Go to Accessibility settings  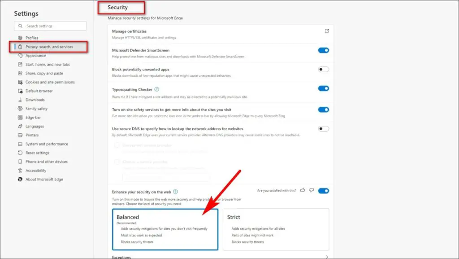(36, 171)
